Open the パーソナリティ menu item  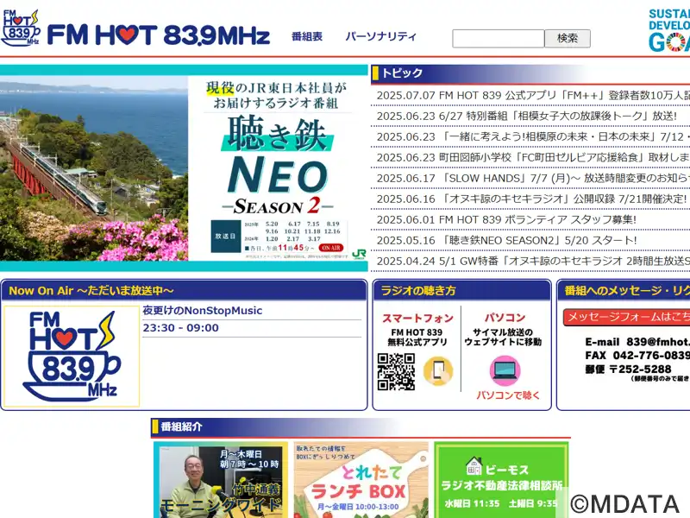point(380,36)
